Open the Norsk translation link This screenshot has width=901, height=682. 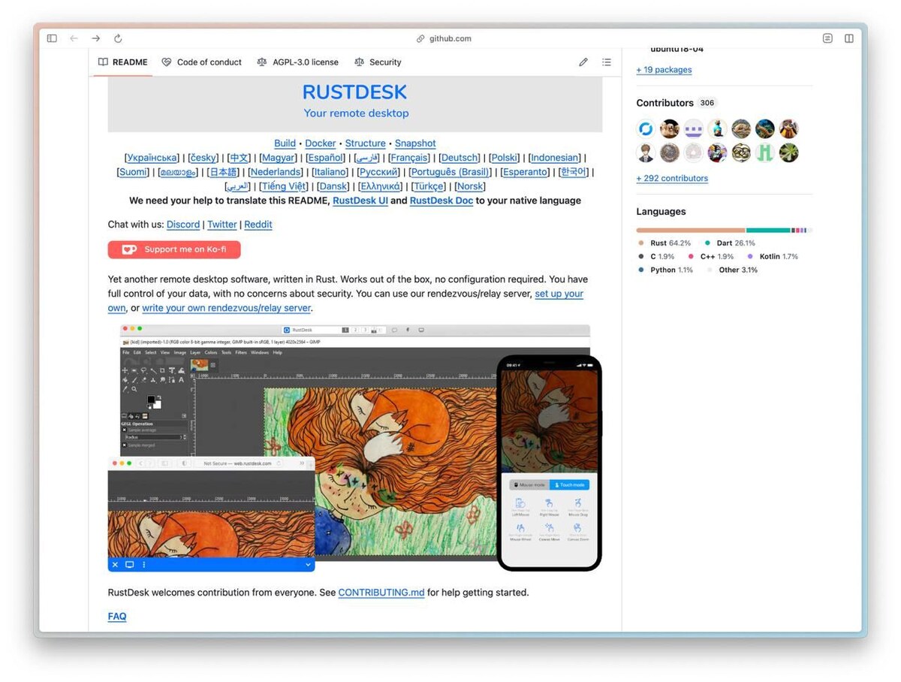tap(470, 186)
